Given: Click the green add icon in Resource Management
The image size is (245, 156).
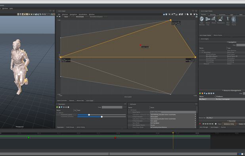Looking at the screenshot, I should click(200, 93).
